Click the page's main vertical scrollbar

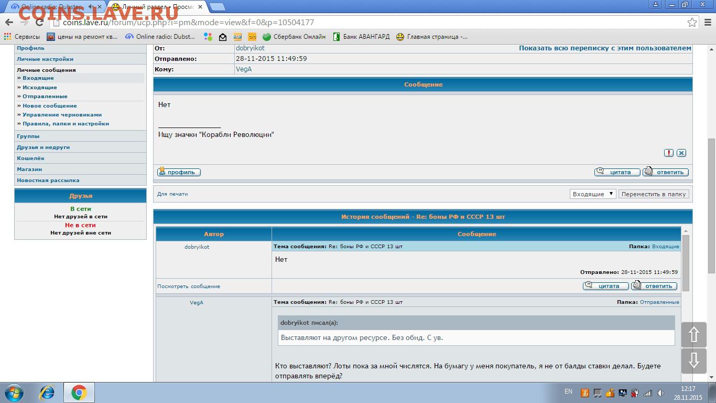click(x=711, y=205)
